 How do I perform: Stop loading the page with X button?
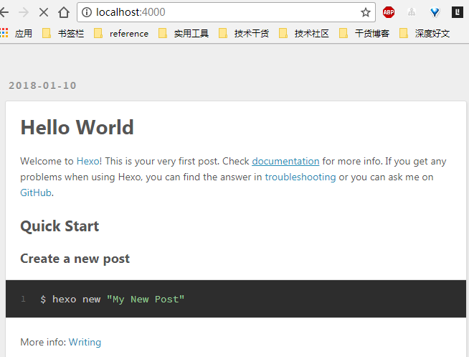coord(44,12)
